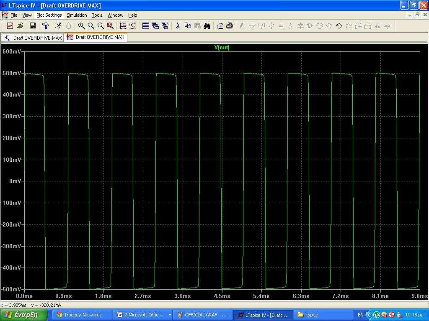This screenshot has height=321, width=429.
Task: Open Microsoft Office taskbar group dropdown
Action: [170, 315]
